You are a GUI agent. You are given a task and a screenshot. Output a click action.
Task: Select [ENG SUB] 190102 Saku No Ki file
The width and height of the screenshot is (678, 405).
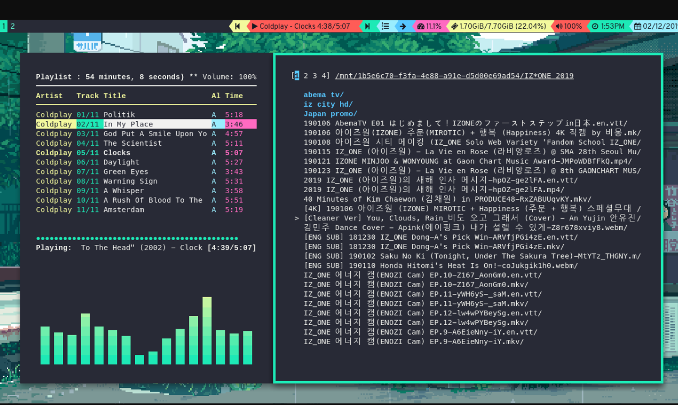pyautogui.click(x=472, y=256)
